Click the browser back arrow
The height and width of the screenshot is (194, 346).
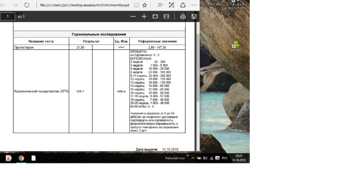4,5
